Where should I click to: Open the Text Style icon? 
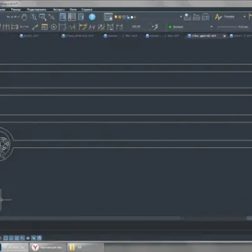pyautogui.click(x=218, y=17)
